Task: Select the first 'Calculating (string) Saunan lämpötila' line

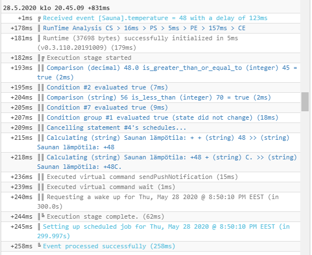Action: [x=151, y=143]
